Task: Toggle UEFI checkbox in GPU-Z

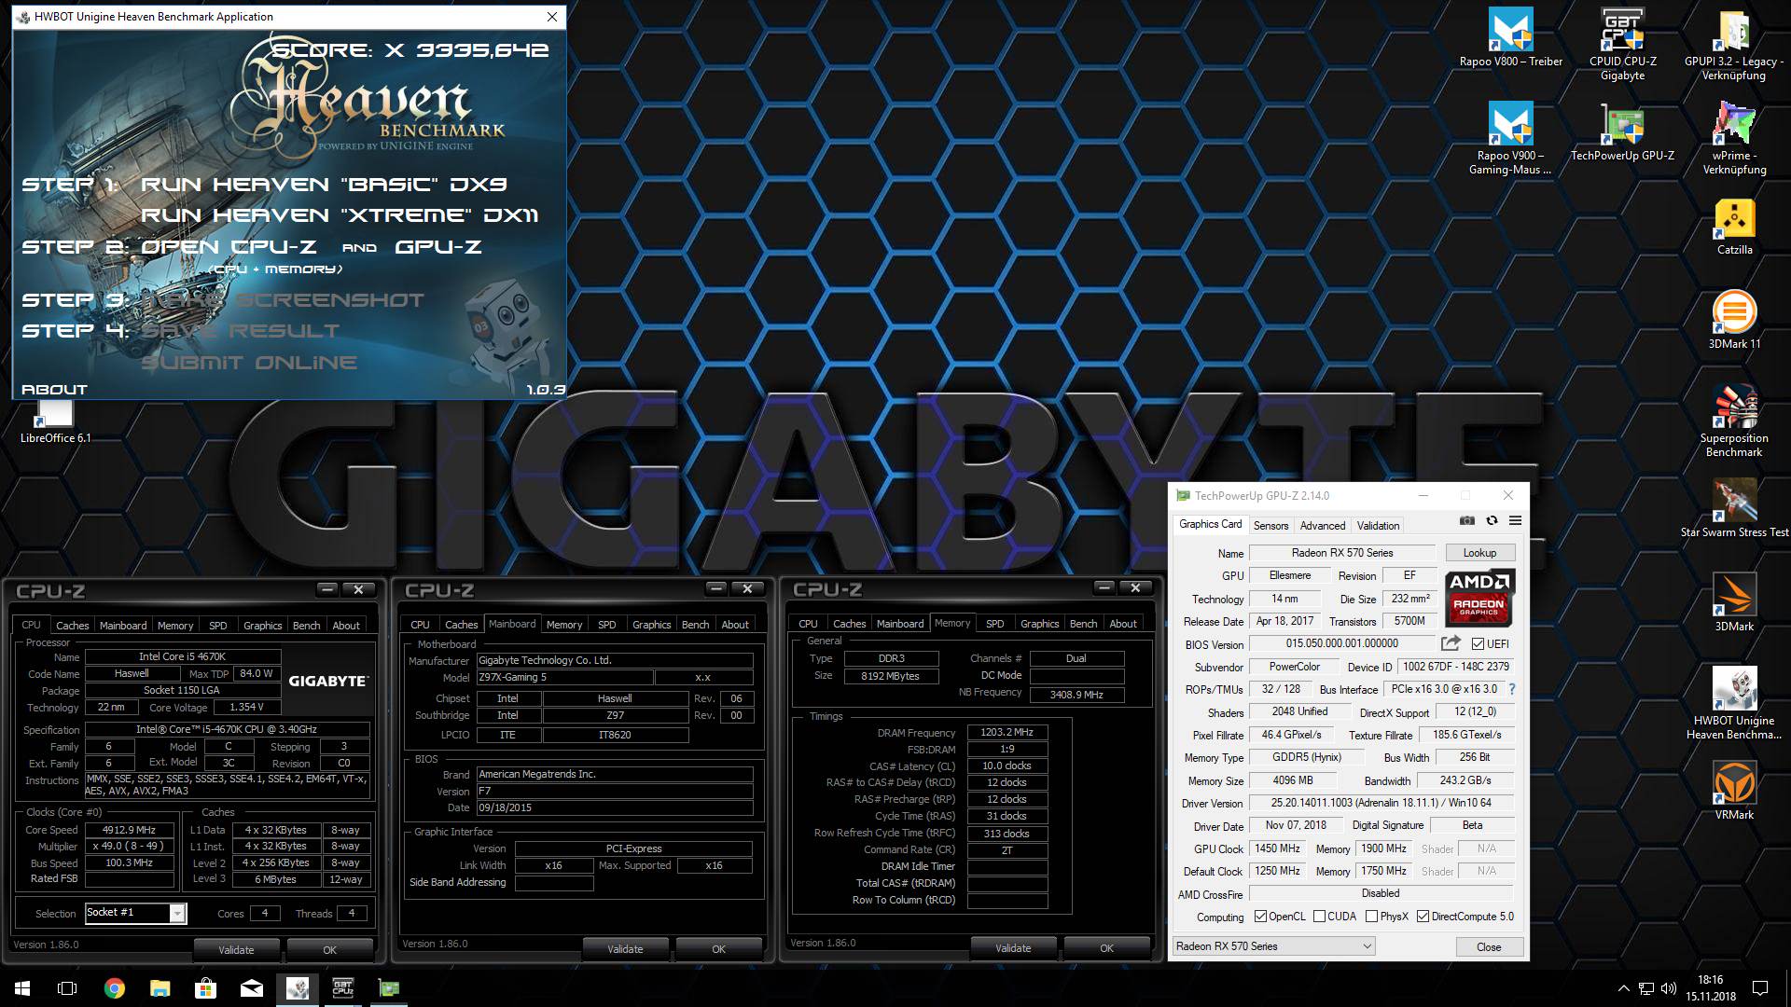Action: coord(1478,644)
